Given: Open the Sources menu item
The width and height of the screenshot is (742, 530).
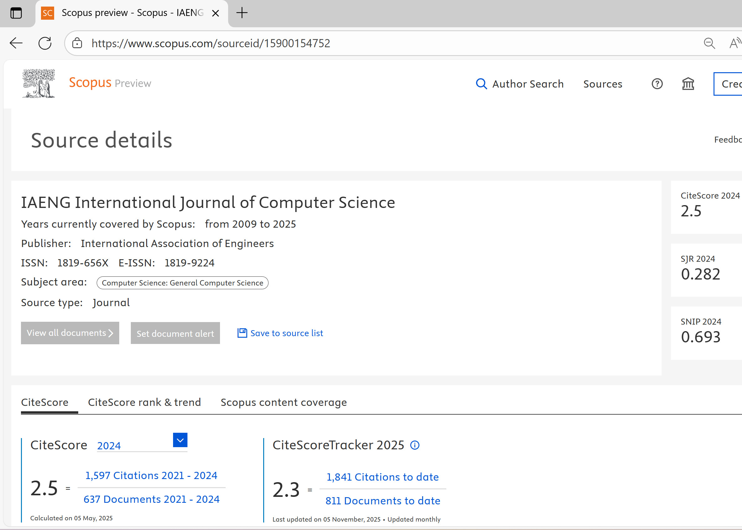Looking at the screenshot, I should pos(602,84).
